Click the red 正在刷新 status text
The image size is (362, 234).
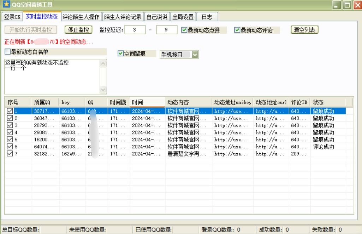click(x=49, y=42)
